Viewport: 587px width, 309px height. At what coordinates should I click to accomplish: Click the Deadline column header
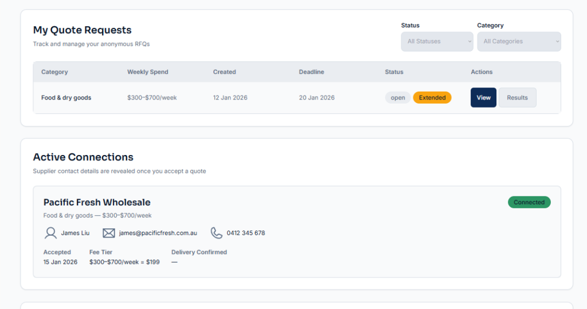311,72
